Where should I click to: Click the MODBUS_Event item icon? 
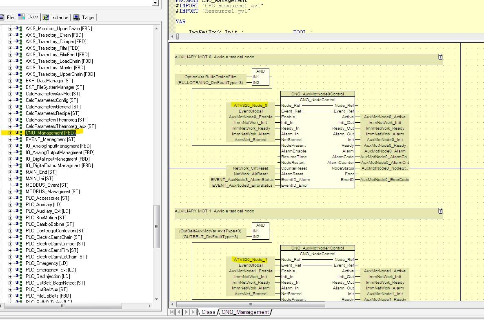[19, 185]
